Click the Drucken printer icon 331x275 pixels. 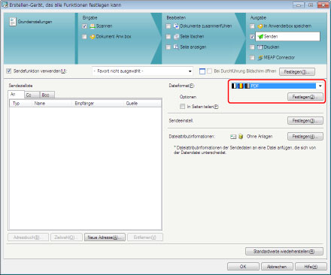pyautogui.click(x=260, y=47)
